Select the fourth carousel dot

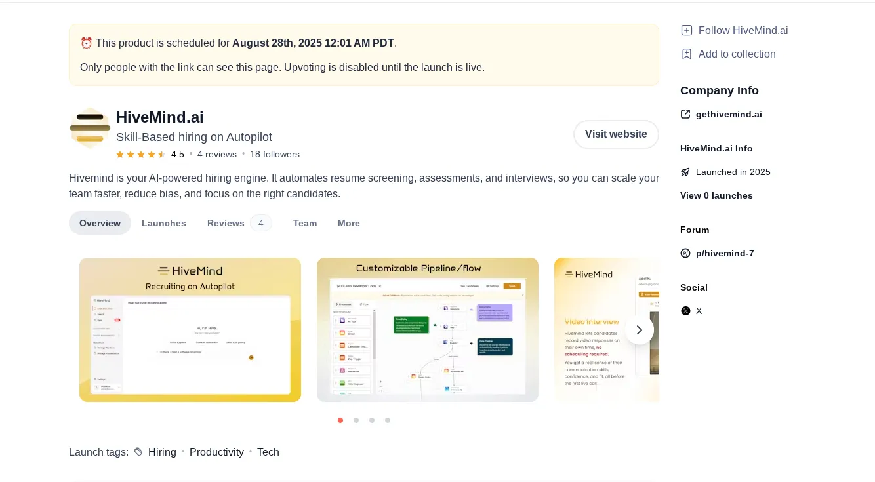pos(388,420)
